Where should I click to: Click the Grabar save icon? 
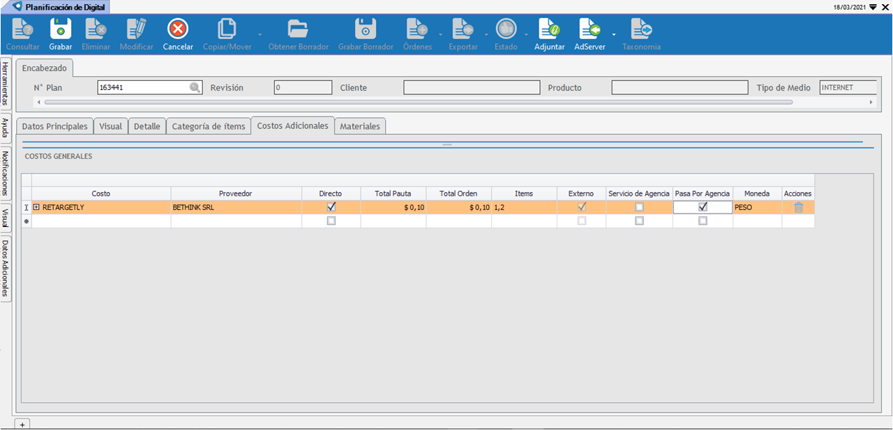60,29
